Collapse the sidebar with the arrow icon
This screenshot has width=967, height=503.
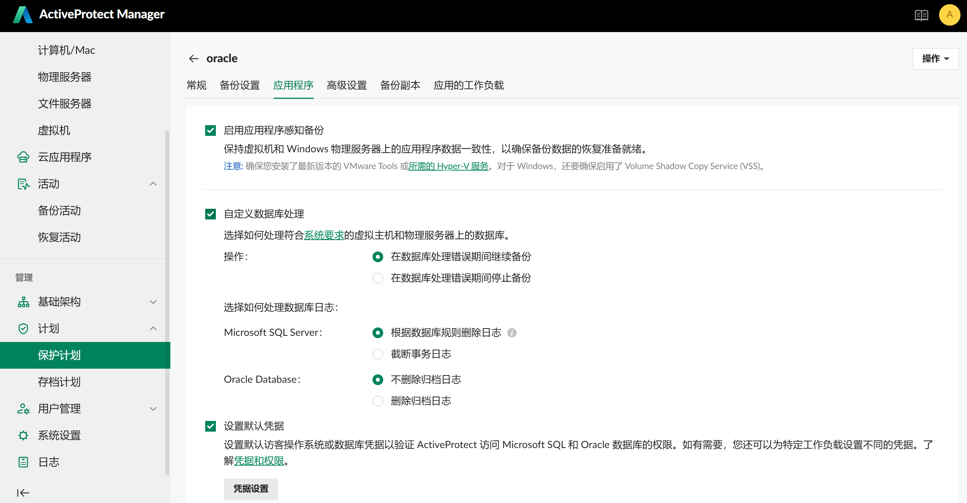23,493
